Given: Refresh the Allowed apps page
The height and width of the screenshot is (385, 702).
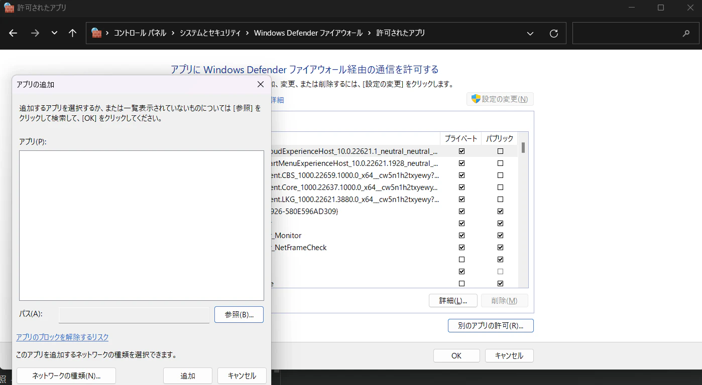Looking at the screenshot, I should click(x=554, y=34).
